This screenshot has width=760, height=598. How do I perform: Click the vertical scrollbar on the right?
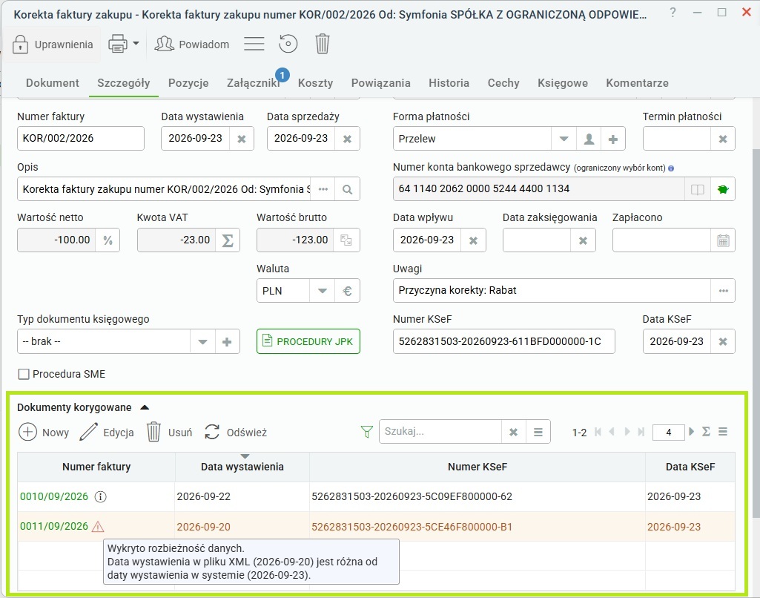tap(756, 332)
